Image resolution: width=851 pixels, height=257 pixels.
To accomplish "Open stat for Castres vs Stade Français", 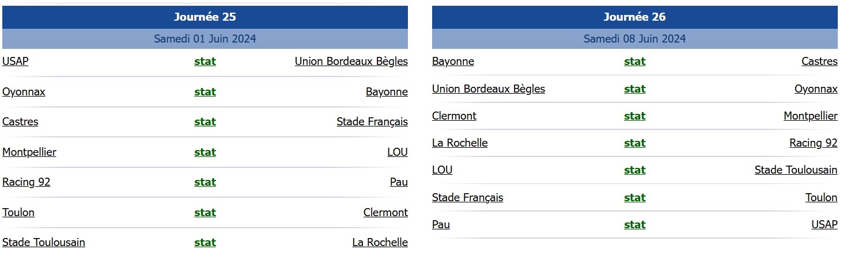I will tap(205, 122).
